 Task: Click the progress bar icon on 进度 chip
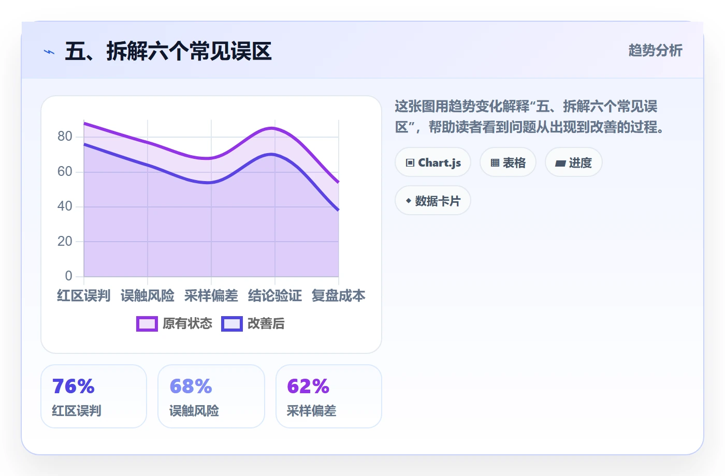[x=560, y=163]
